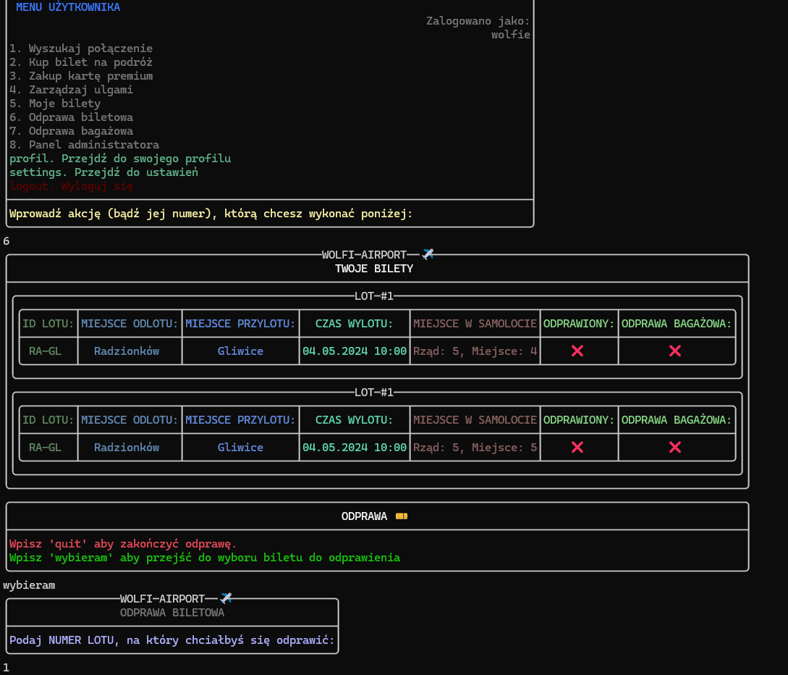Click 'MIEJSCE W SAMOLOCIE' header in first flight table
Image resolution: width=788 pixels, height=675 pixels.
click(x=475, y=324)
